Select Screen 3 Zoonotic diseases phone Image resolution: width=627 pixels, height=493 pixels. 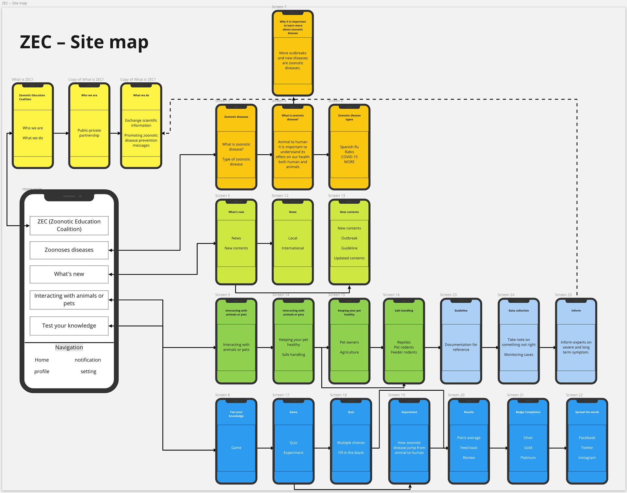tap(236, 147)
